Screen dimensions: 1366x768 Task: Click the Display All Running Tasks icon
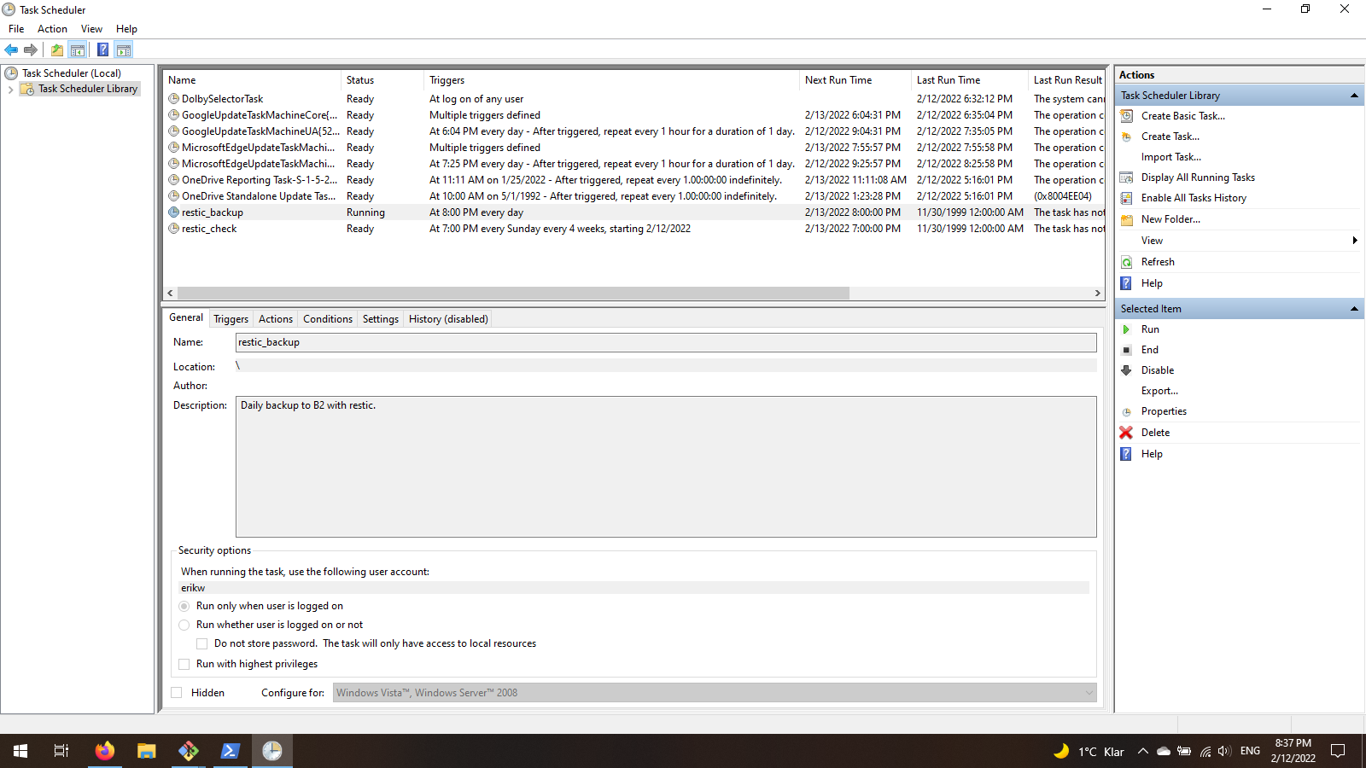1127,177
